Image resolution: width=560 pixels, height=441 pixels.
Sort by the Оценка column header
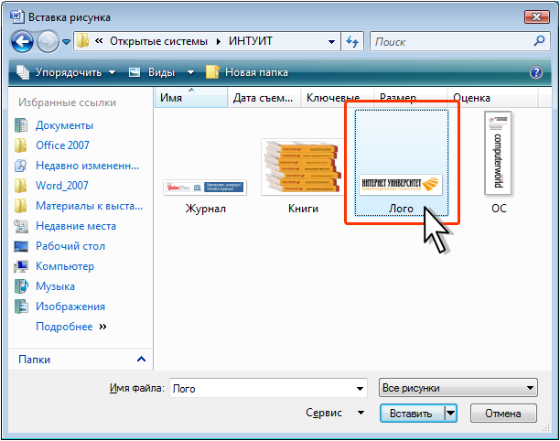492,98
